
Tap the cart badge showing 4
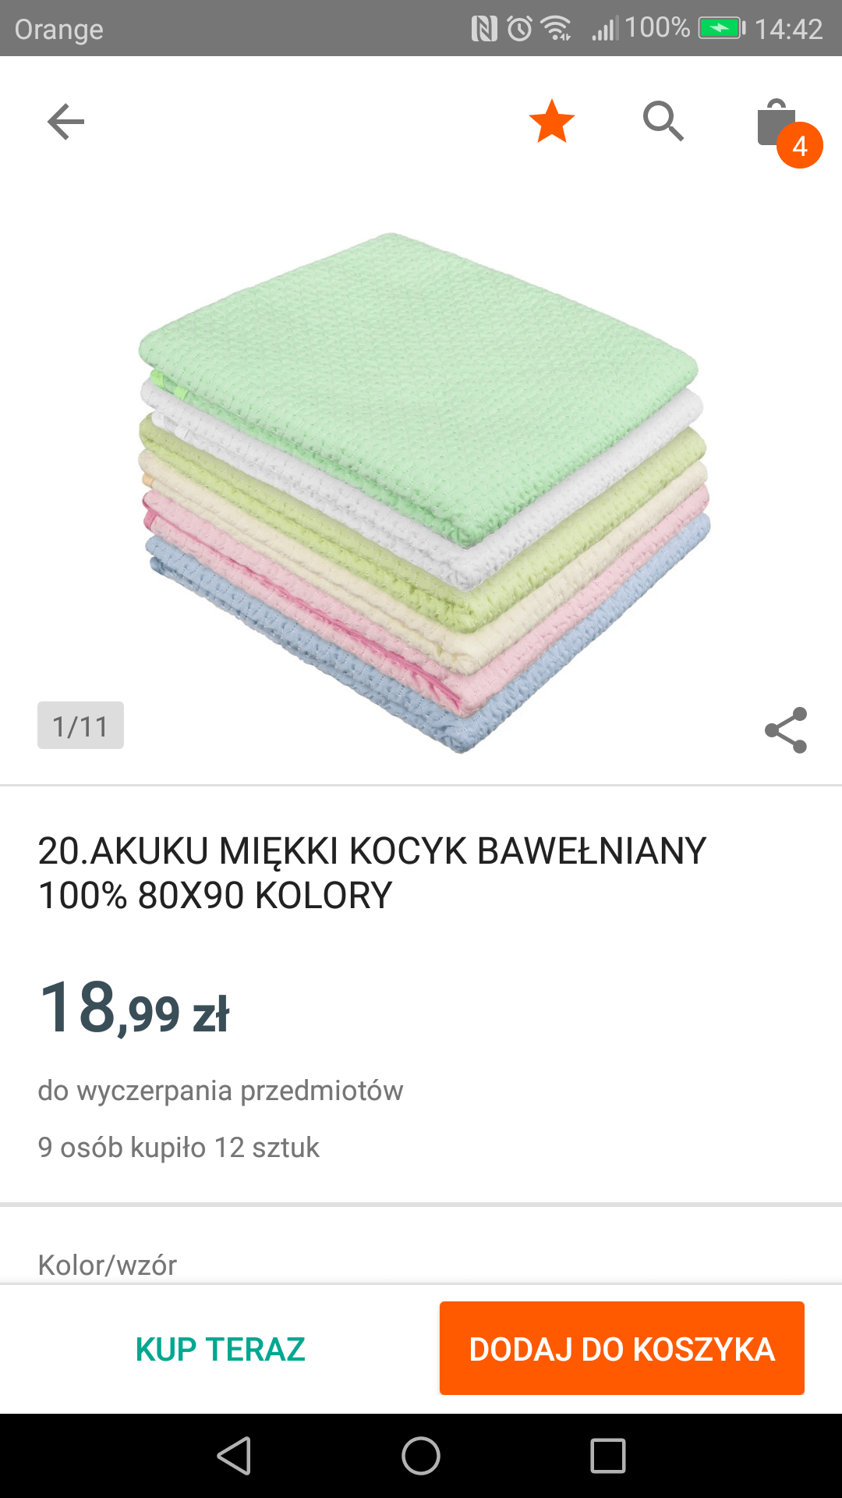point(800,146)
